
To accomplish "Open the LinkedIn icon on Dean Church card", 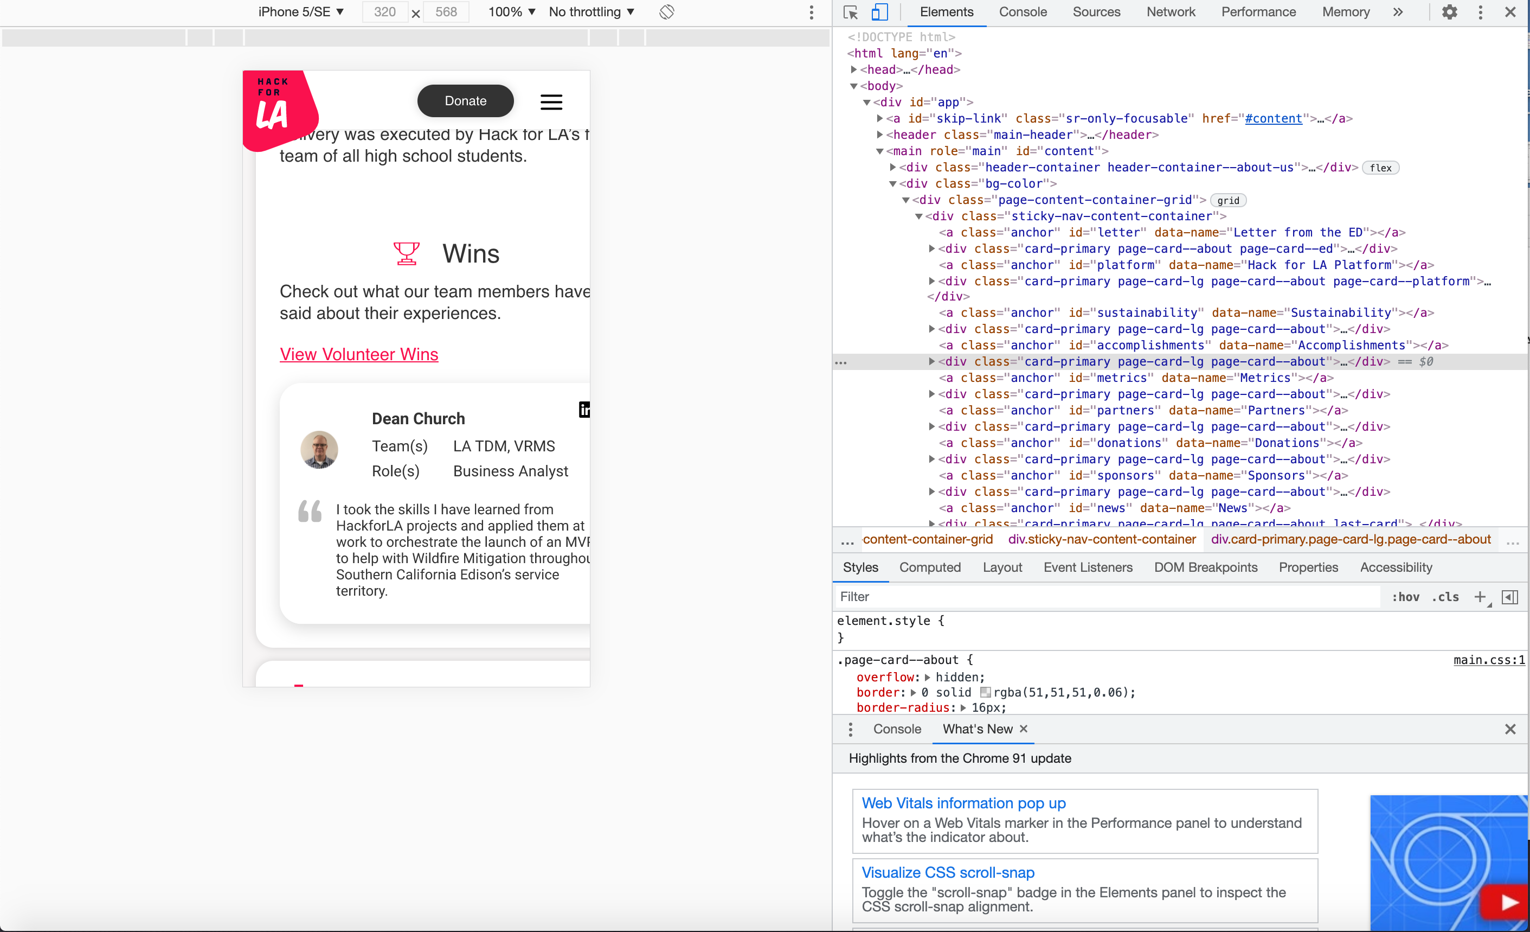I will [584, 410].
